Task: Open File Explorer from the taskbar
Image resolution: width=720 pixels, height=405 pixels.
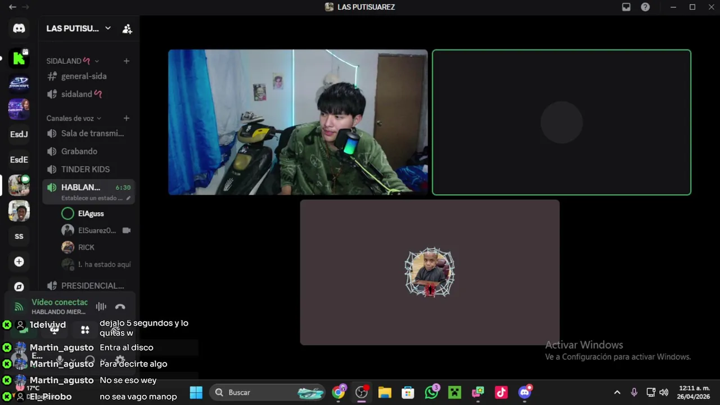Action: pos(385,392)
